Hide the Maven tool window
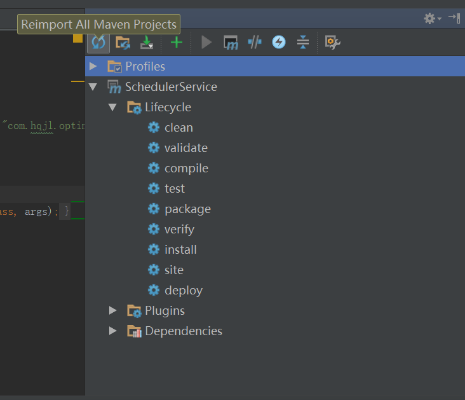465x400 pixels. [454, 18]
